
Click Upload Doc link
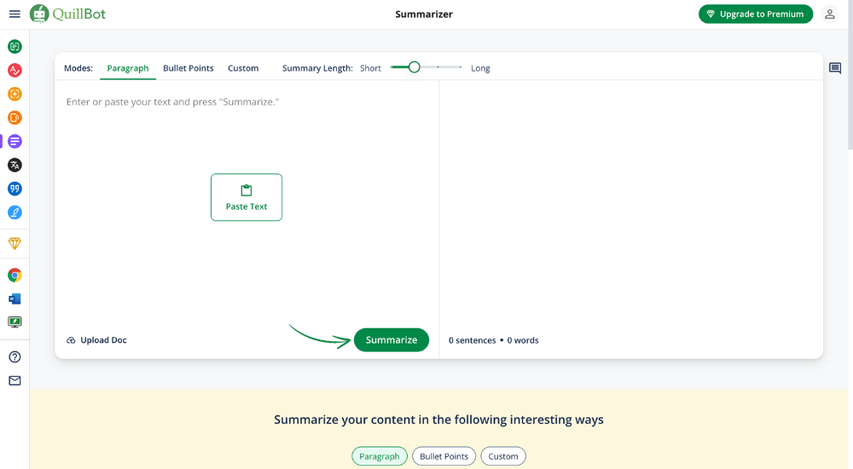tap(96, 340)
